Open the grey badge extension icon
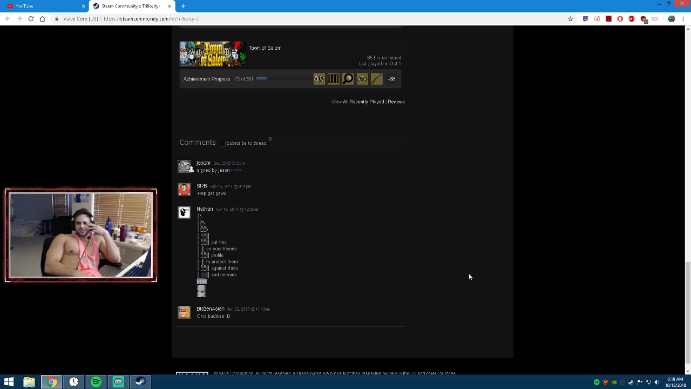The width and height of the screenshot is (691, 389). pos(655,18)
